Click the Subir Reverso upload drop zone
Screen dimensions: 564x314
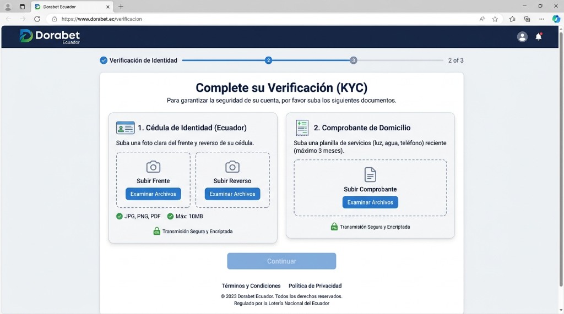[x=232, y=180]
